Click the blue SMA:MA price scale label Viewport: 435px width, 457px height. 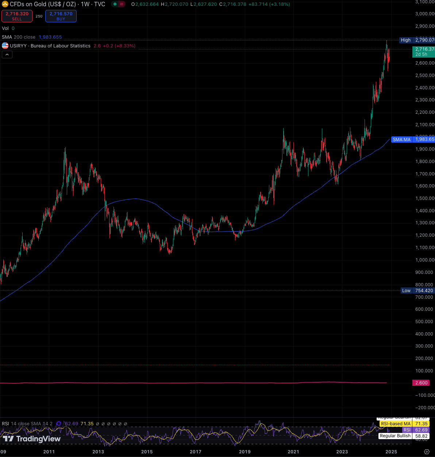[413, 139]
